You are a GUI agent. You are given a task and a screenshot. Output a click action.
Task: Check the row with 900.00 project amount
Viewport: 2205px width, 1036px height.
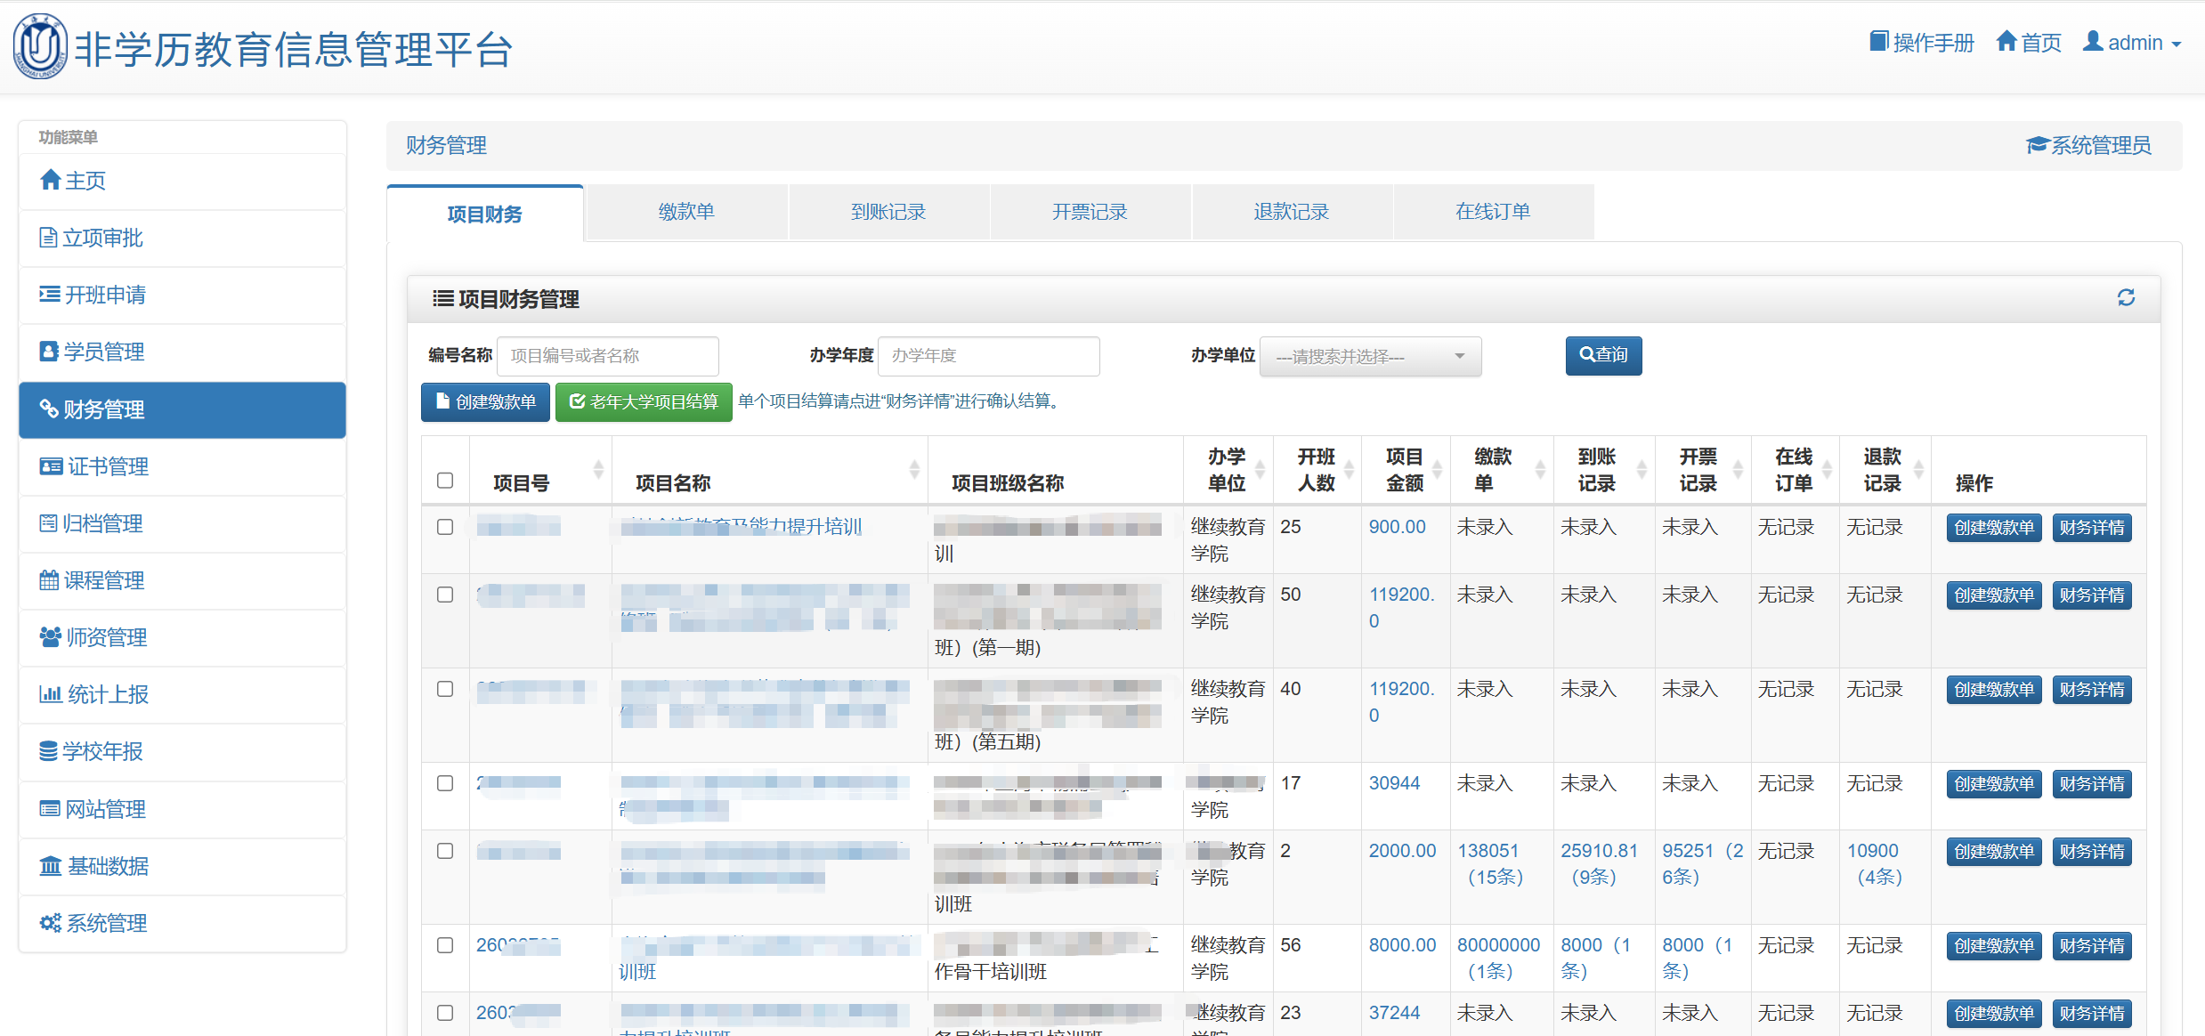tap(445, 527)
